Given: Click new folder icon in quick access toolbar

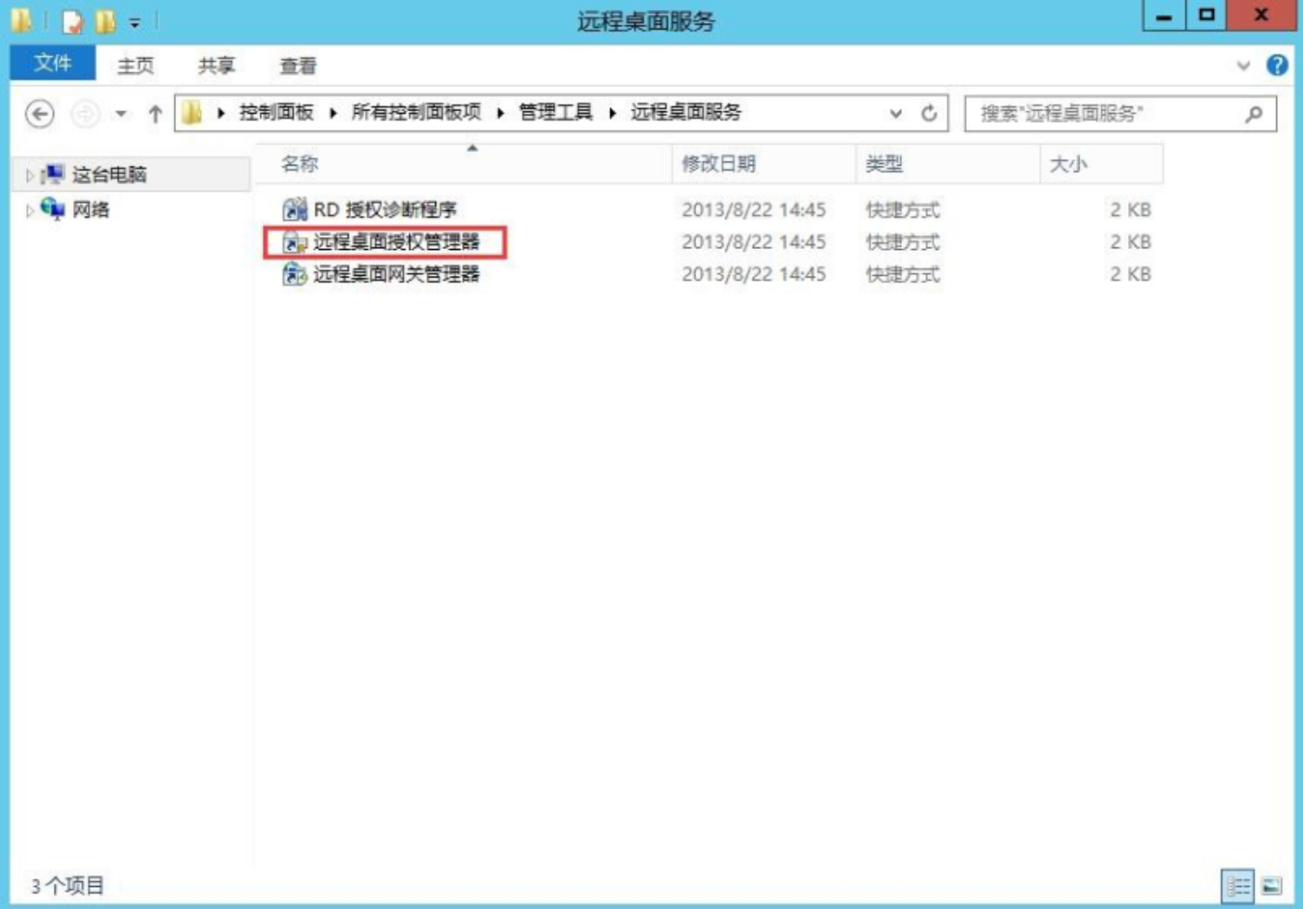Looking at the screenshot, I should point(106,20).
